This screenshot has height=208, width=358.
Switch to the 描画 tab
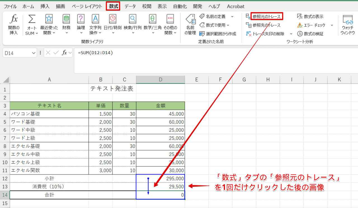point(60,6)
